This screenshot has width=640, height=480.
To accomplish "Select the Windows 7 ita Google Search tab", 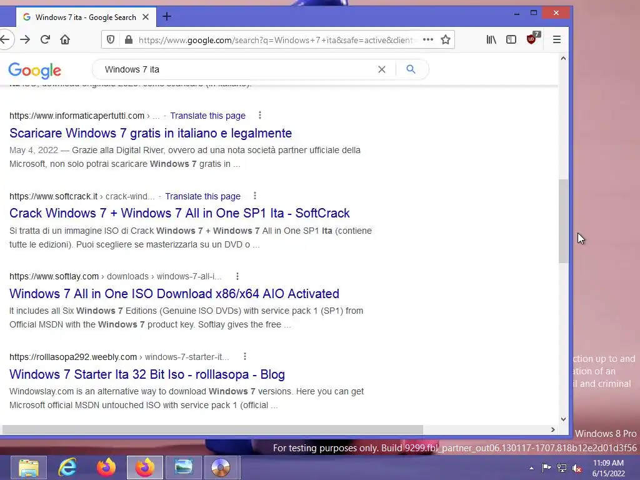I will tap(86, 17).
